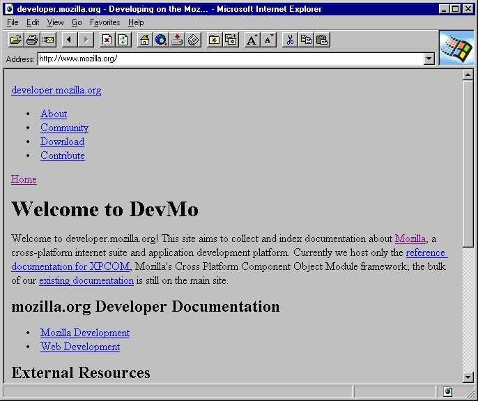Minimize the Internet Explorer window
This screenshot has width=478, height=401.
point(444,9)
